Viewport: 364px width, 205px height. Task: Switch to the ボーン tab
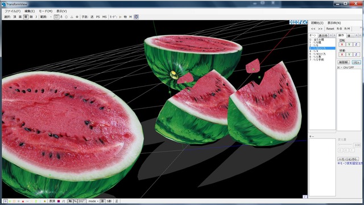(313, 35)
